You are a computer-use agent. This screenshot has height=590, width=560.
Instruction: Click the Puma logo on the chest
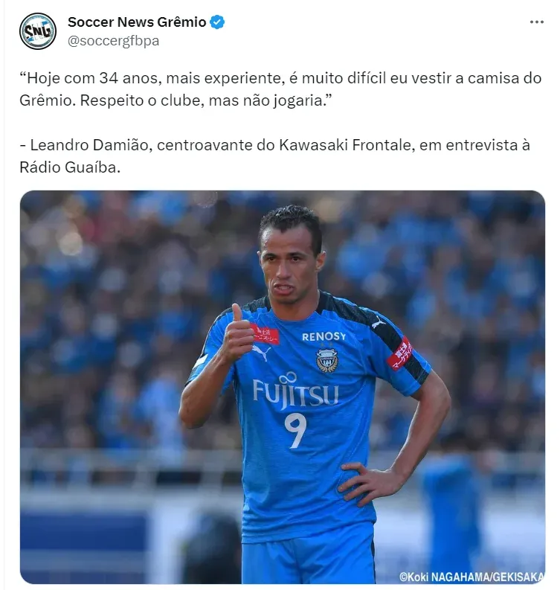point(262,353)
